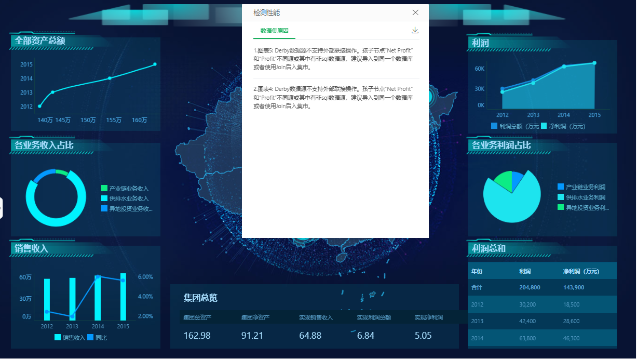Toggle 异地投资业务收入 legend item

(x=127, y=209)
